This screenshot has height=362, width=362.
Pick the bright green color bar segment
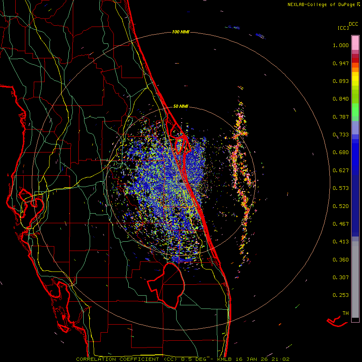tap(355, 110)
